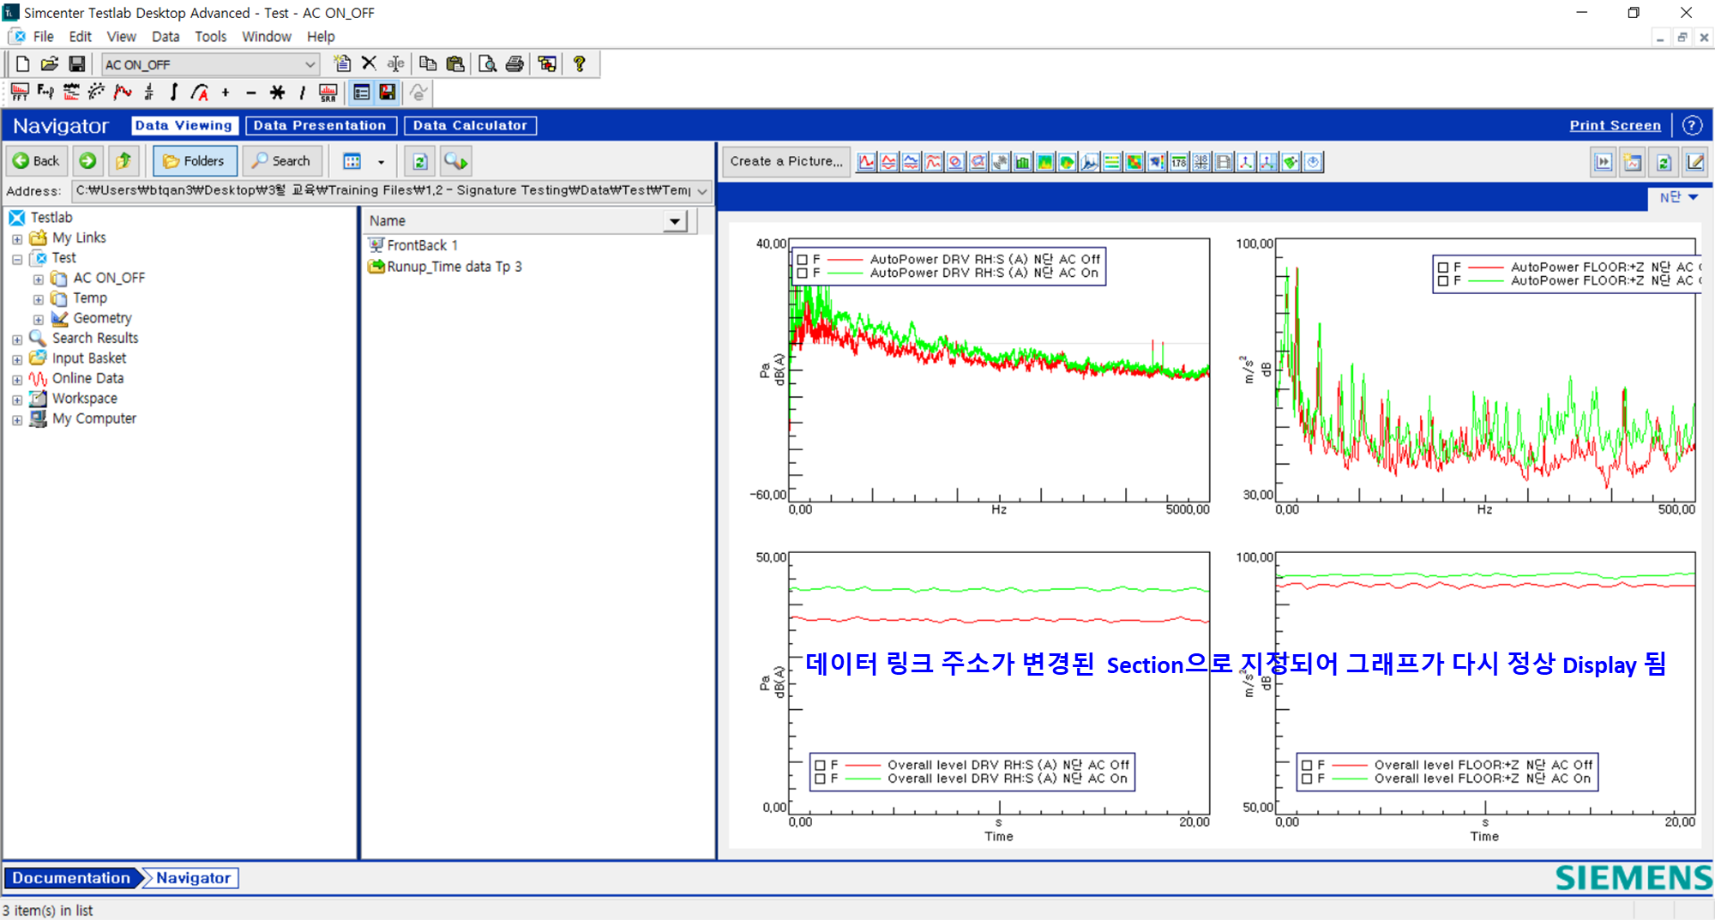Expand the Geometry tree node
This screenshot has width=1715, height=920.
click(x=38, y=319)
